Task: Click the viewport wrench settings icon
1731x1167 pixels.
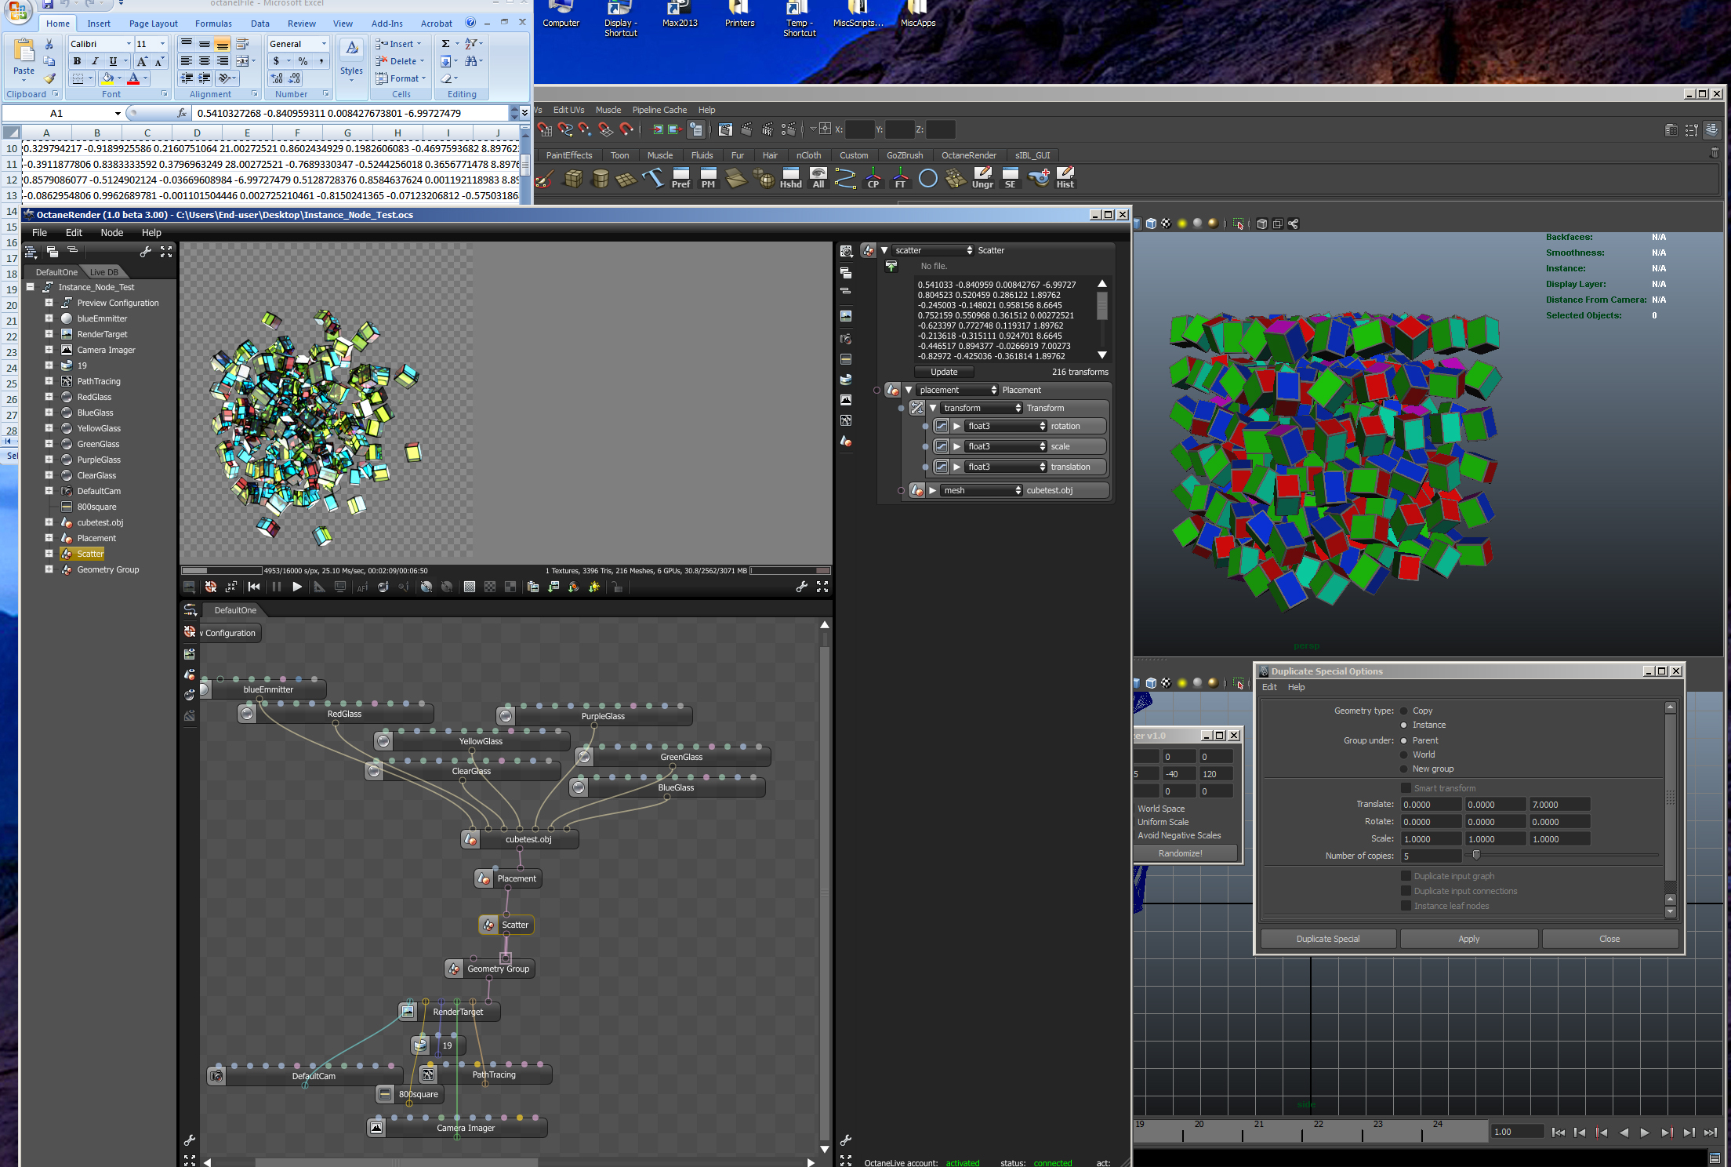Action: [x=801, y=587]
